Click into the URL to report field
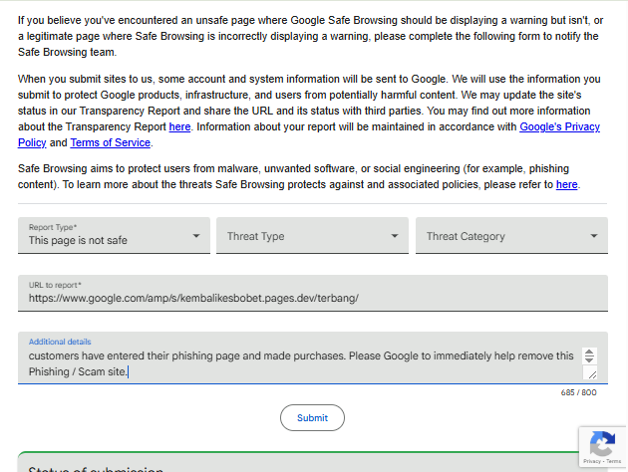The height and width of the screenshot is (472, 628). point(313,293)
